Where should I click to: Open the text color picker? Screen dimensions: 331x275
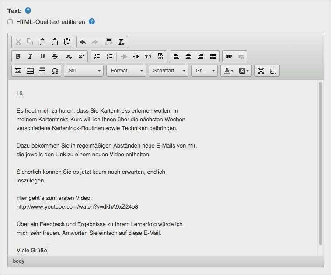tap(229, 71)
